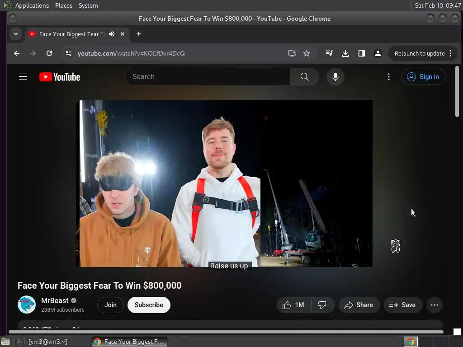Open the MrBeast channel name link
The width and height of the screenshot is (463, 347).
click(x=55, y=300)
